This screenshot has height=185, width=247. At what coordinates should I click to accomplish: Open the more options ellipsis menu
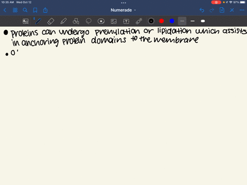[242, 10]
